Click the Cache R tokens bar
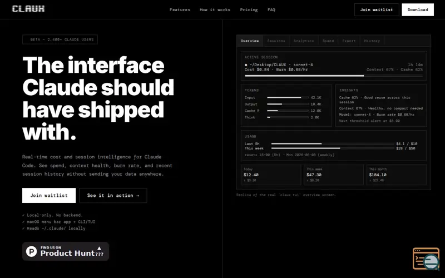 pos(288,111)
